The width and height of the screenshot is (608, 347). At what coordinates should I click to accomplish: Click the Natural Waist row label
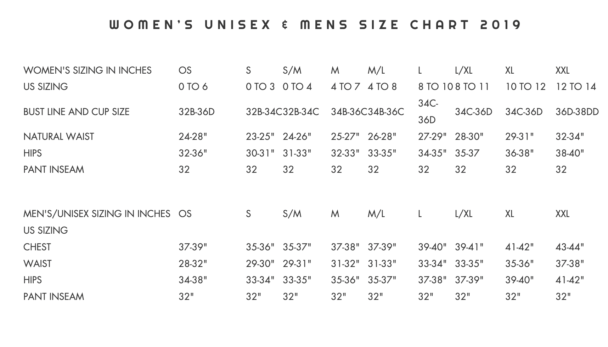click(x=58, y=136)
